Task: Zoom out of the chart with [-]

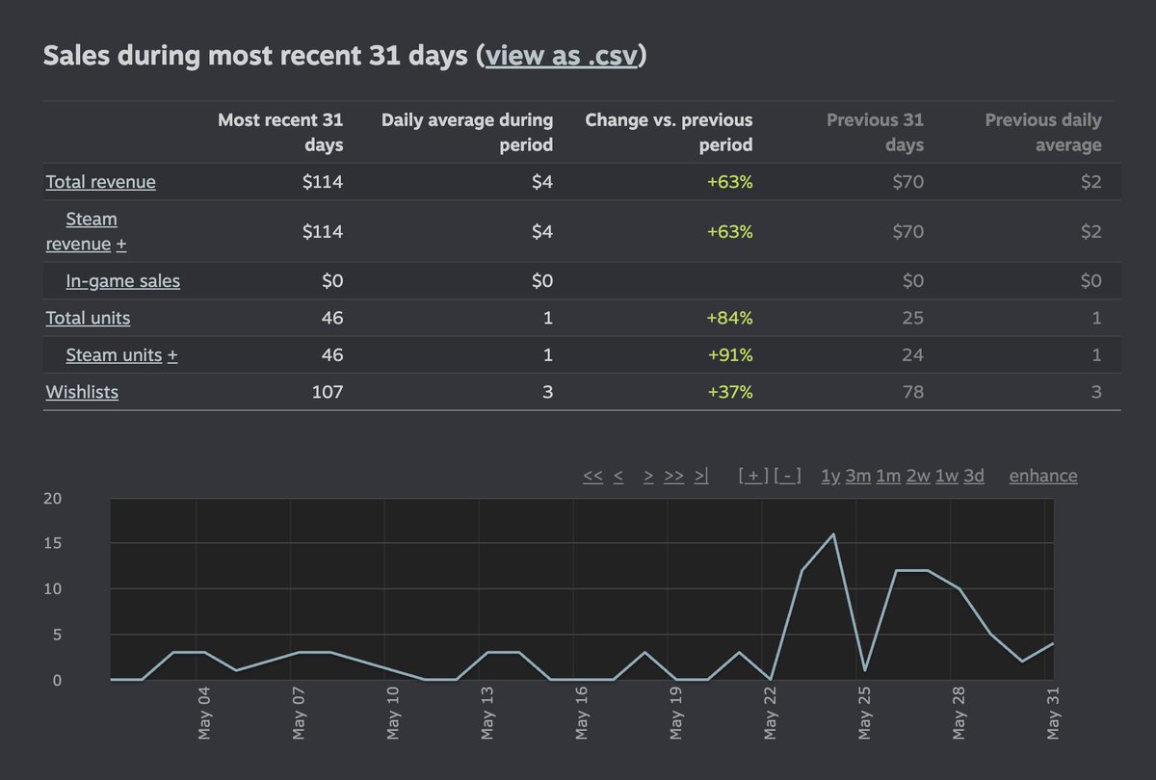Action: (786, 474)
